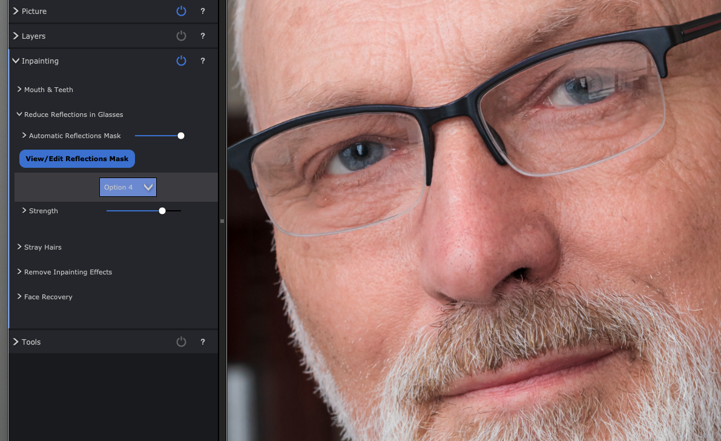Expand the Strength options
The height and width of the screenshot is (441, 721).
[x=24, y=210]
